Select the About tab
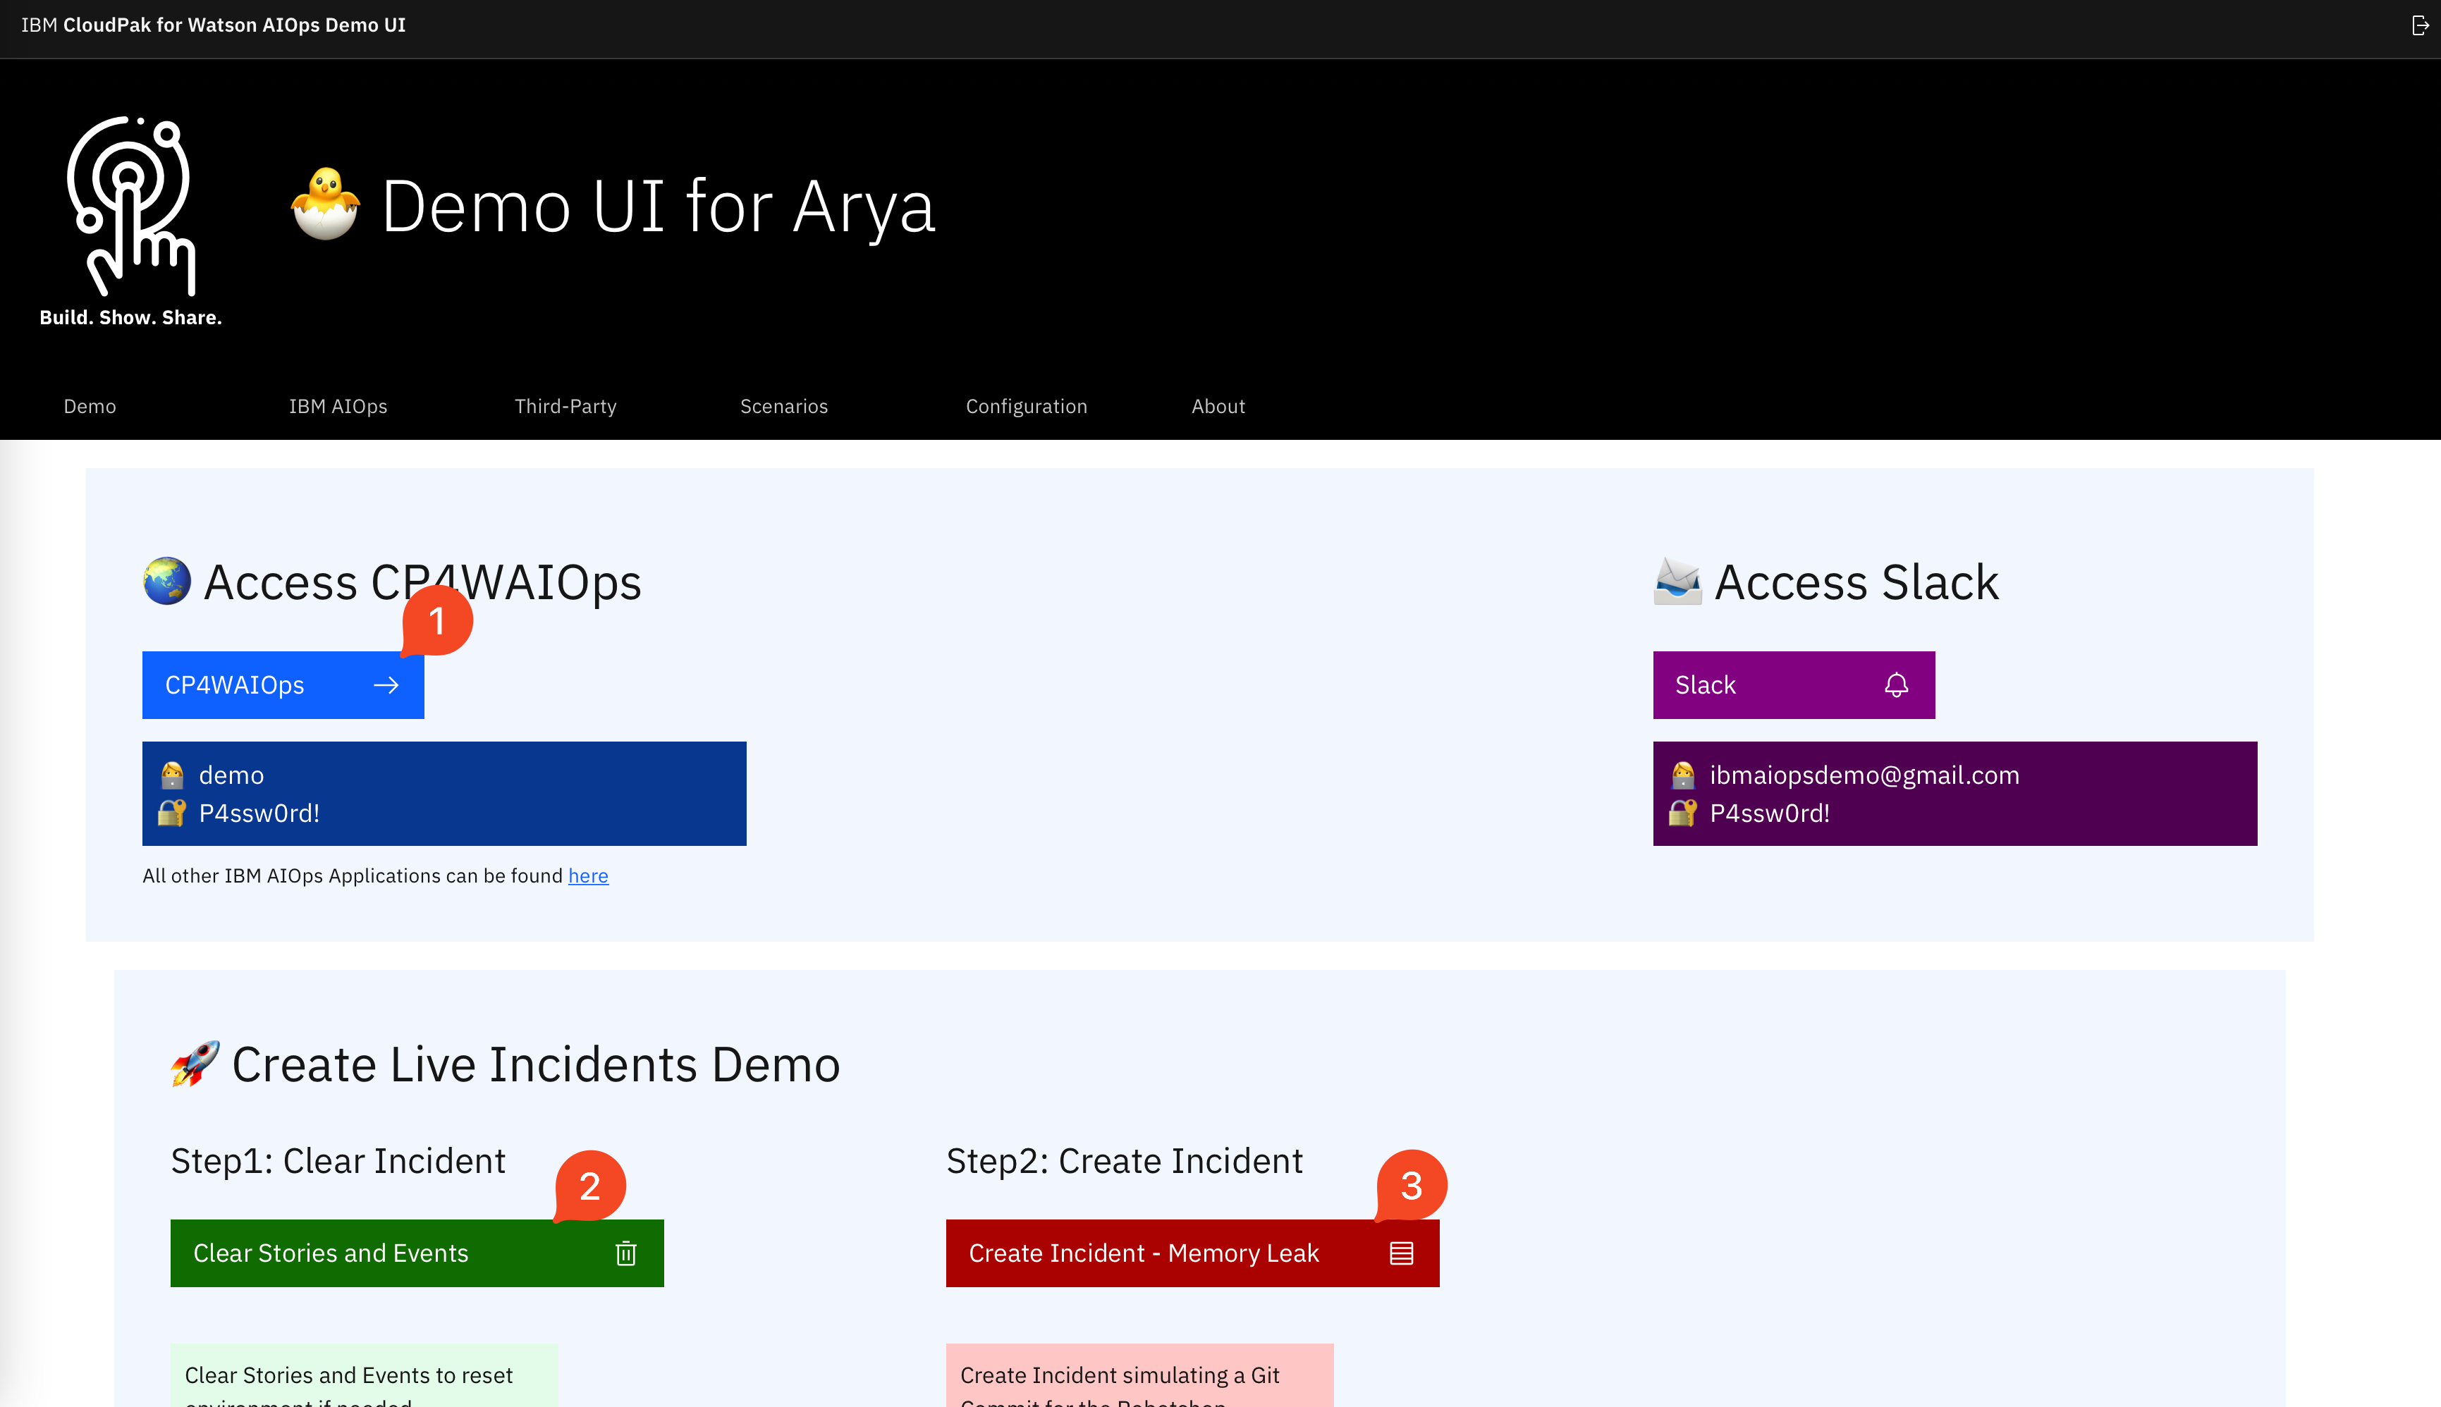The height and width of the screenshot is (1407, 2441). click(x=1218, y=407)
